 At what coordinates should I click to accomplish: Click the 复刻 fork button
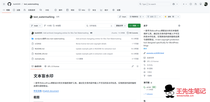(152, 17)
